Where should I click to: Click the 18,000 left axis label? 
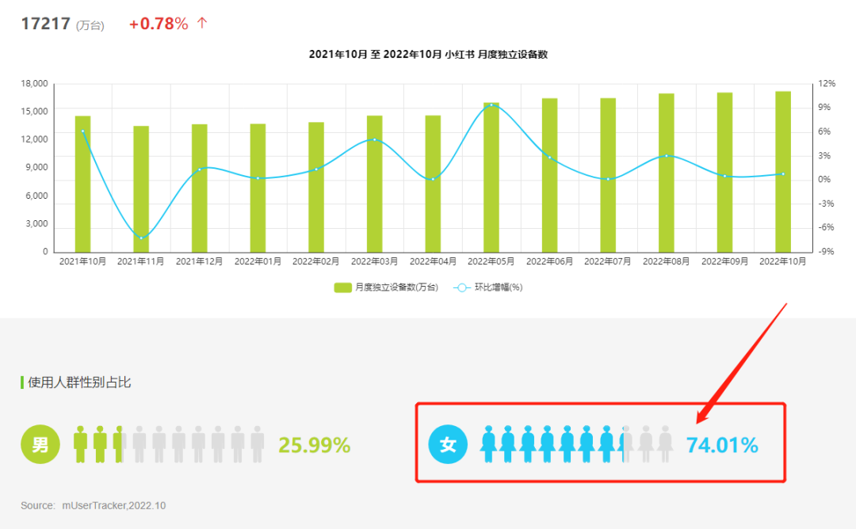pos(34,83)
